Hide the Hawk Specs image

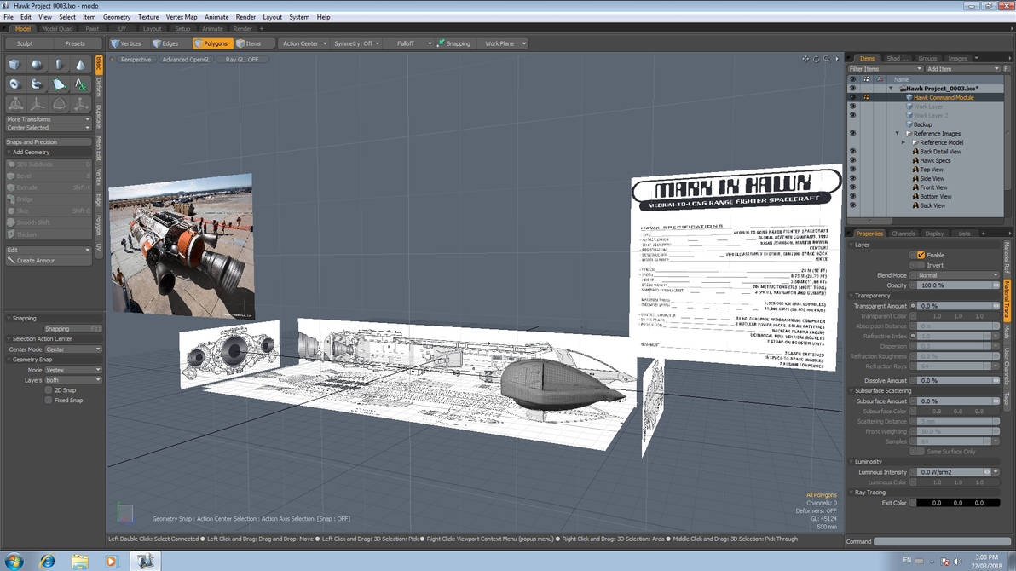coord(852,161)
